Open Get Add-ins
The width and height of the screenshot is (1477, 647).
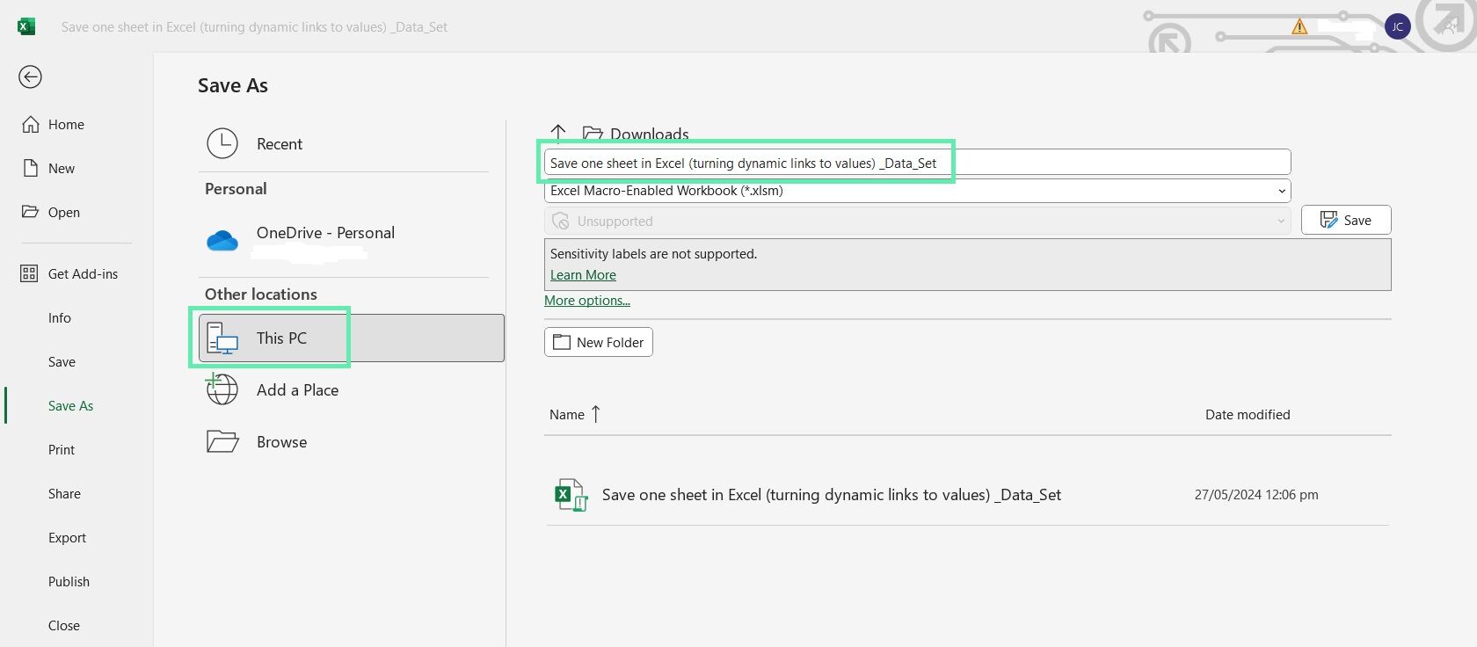tap(69, 274)
